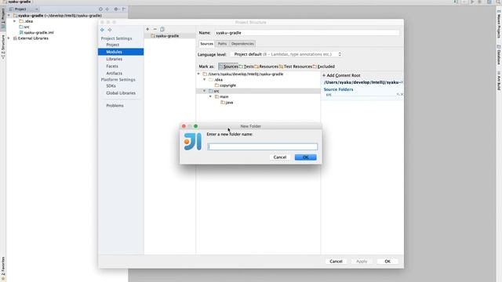The width and height of the screenshot is (502, 282).
Task: Remove the src source folder entry
Action: click(402, 94)
